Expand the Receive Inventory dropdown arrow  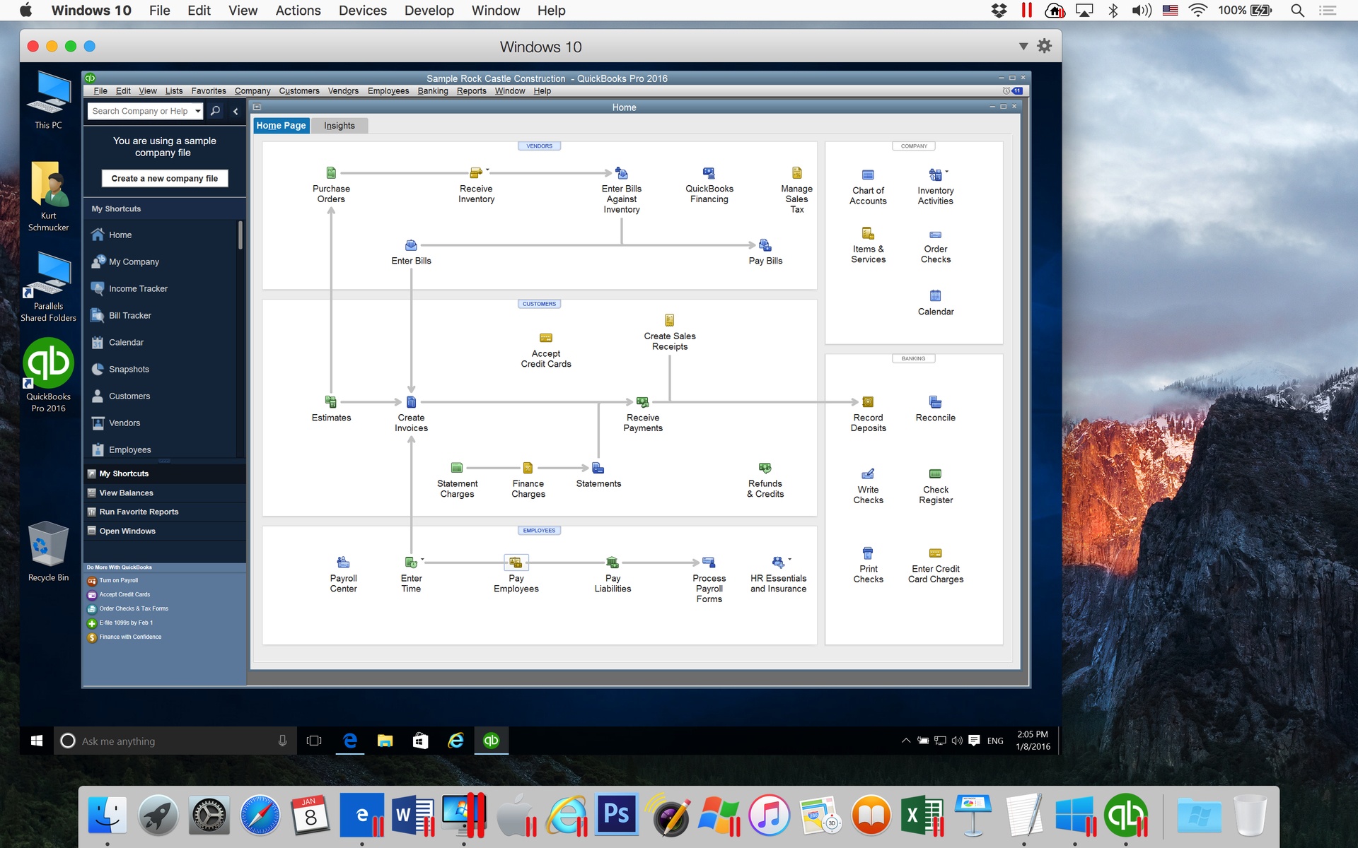click(487, 170)
